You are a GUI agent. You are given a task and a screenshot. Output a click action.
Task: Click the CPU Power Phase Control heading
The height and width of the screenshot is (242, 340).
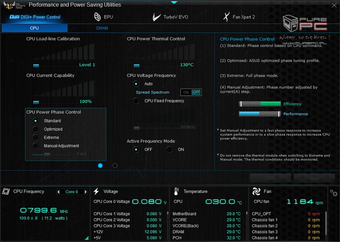point(54,112)
